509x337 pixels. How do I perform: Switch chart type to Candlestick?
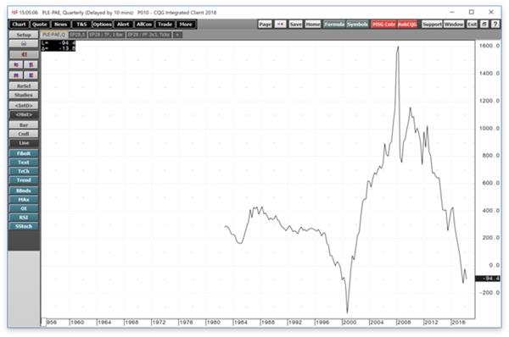coord(24,134)
